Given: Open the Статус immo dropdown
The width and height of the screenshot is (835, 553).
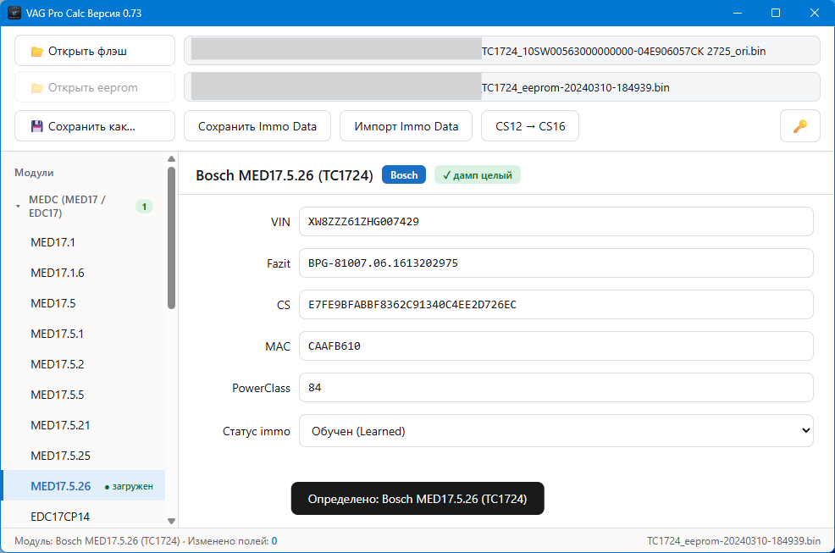Looking at the screenshot, I should (556, 431).
